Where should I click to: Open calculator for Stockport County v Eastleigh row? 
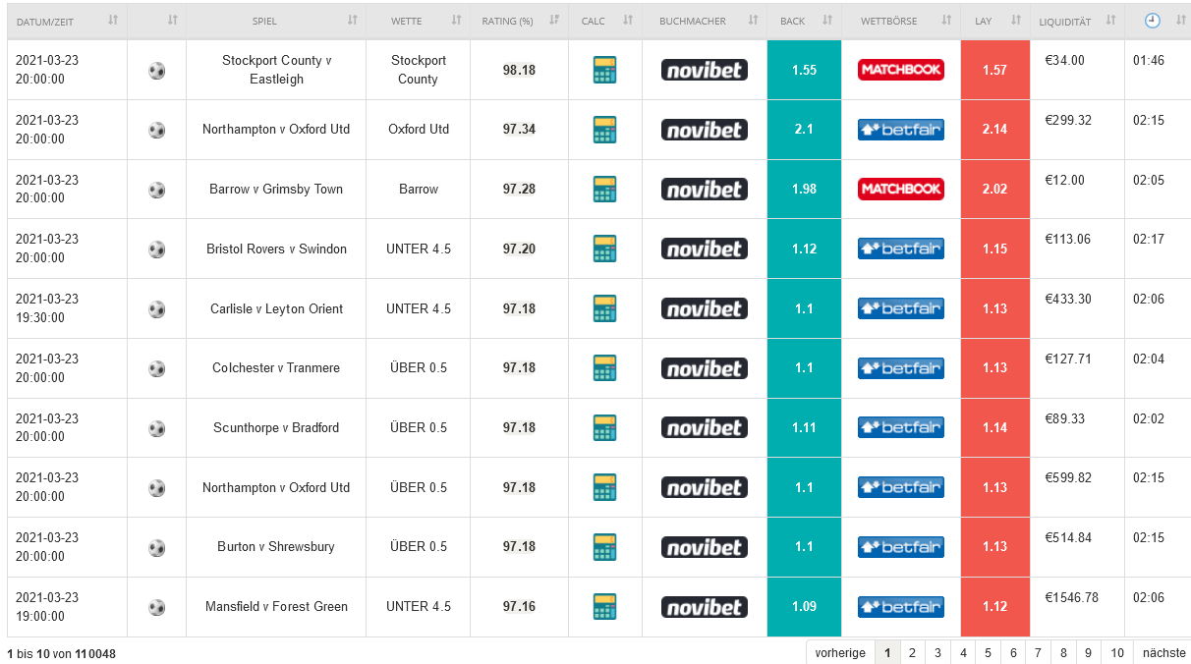pos(605,70)
